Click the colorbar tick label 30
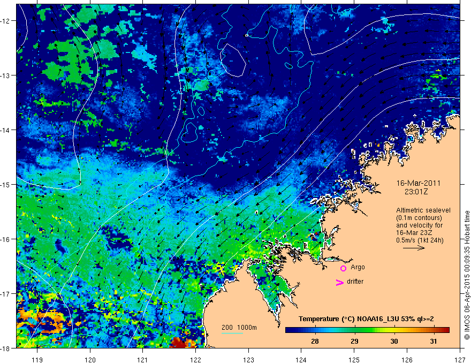 (394, 341)
